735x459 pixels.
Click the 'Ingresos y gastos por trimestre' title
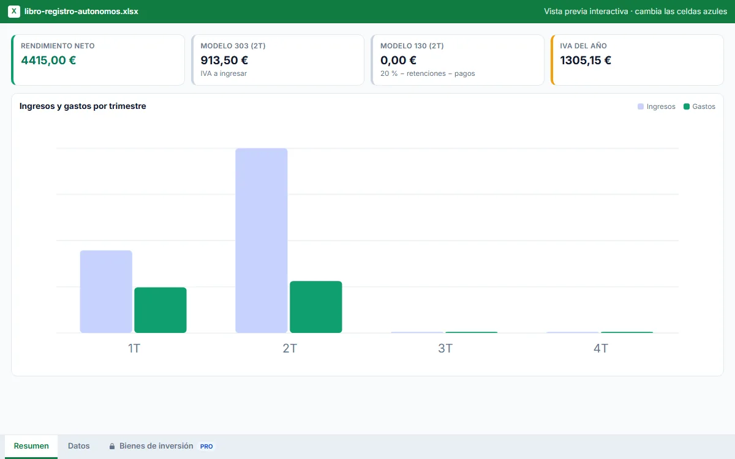tap(83, 106)
